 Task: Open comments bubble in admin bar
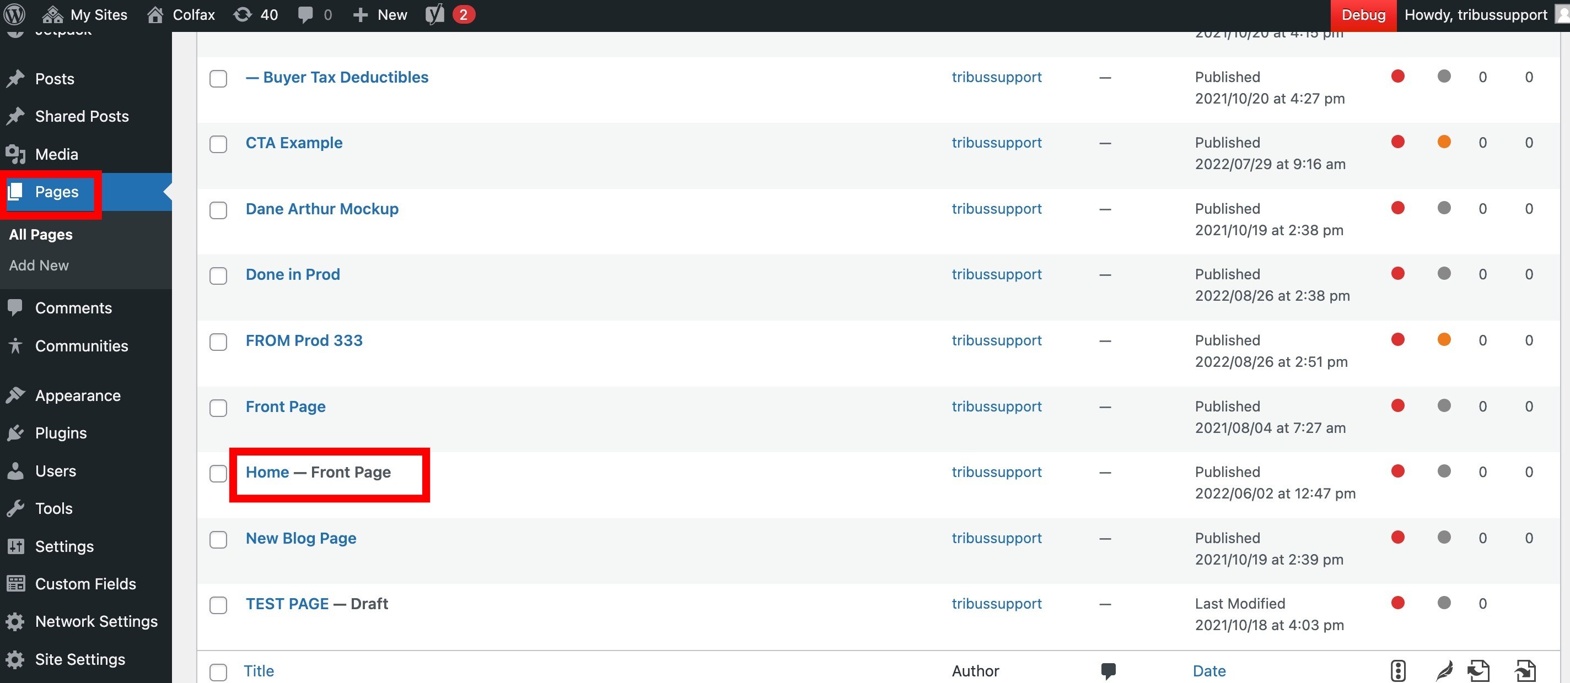(314, 15)
